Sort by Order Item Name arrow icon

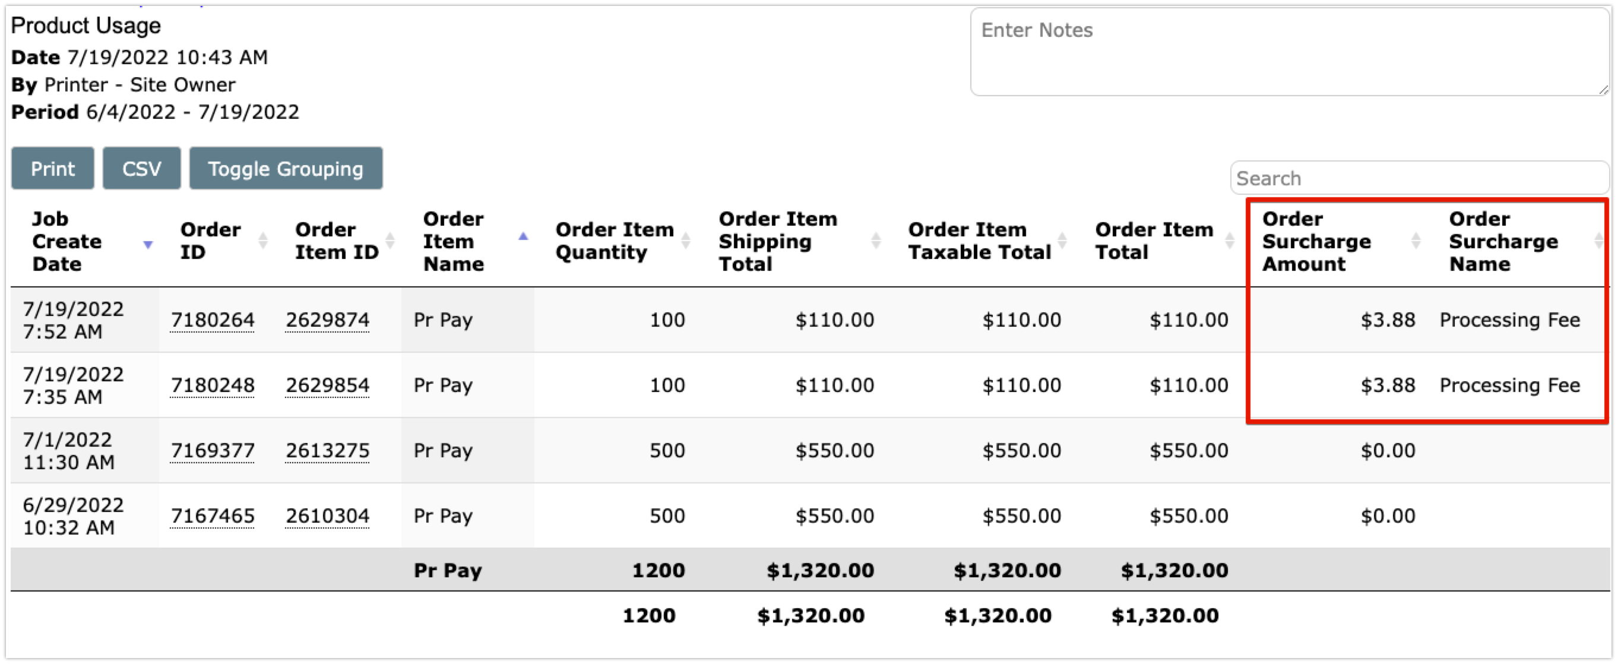[x=523, y=236]
